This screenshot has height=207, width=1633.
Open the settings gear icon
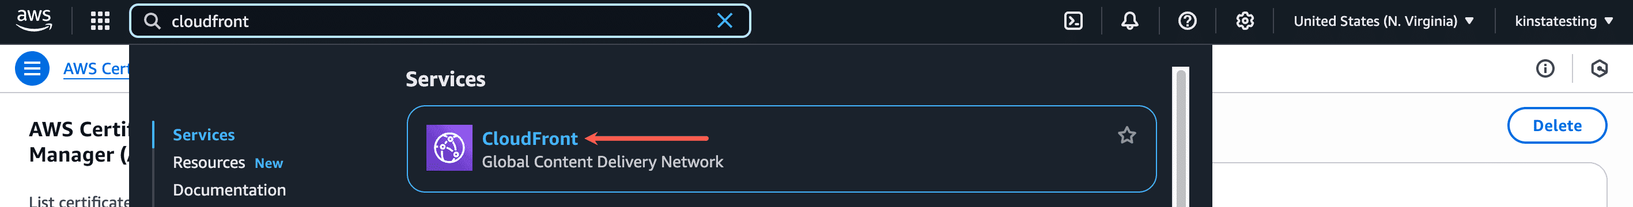(x=1245, y=21)
